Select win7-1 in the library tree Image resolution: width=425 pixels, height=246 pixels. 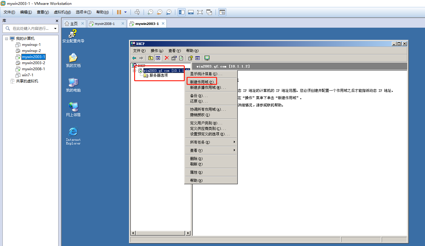[27, 75]
